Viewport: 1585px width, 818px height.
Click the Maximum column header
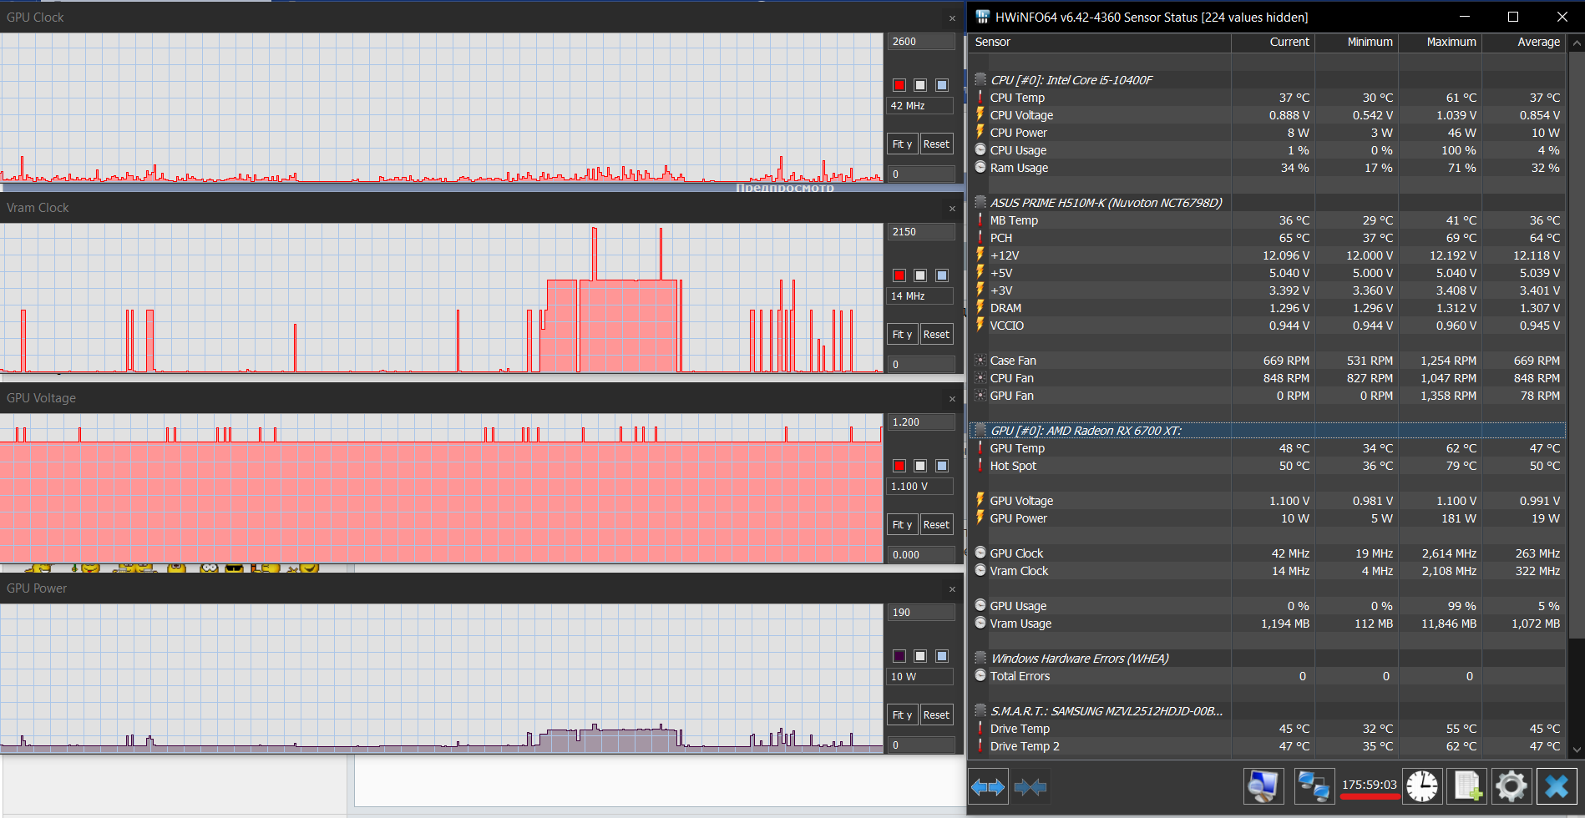tap(1441, 42)
